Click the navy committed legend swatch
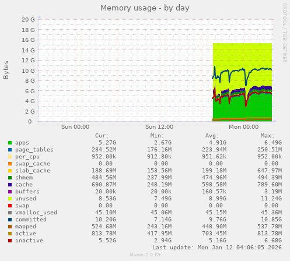 (10, 220)
